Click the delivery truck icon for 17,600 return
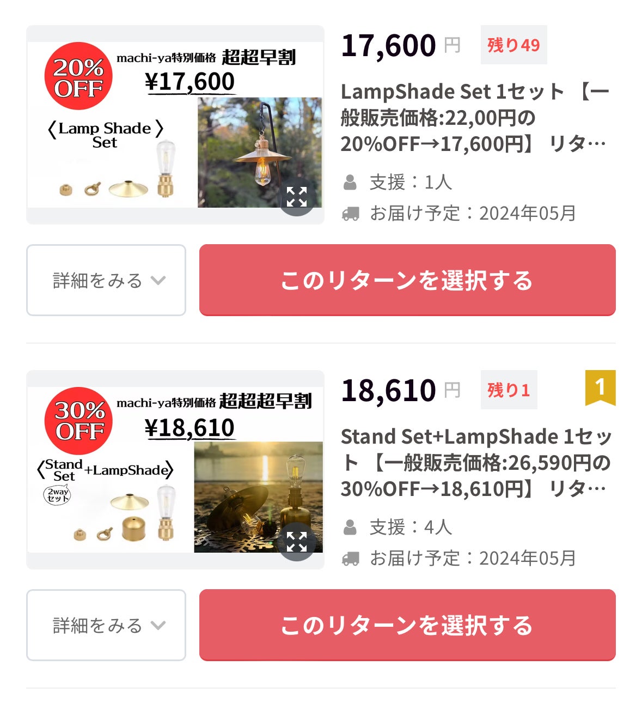The height and width of the screenshot is (708, 642). click(351, 213)
